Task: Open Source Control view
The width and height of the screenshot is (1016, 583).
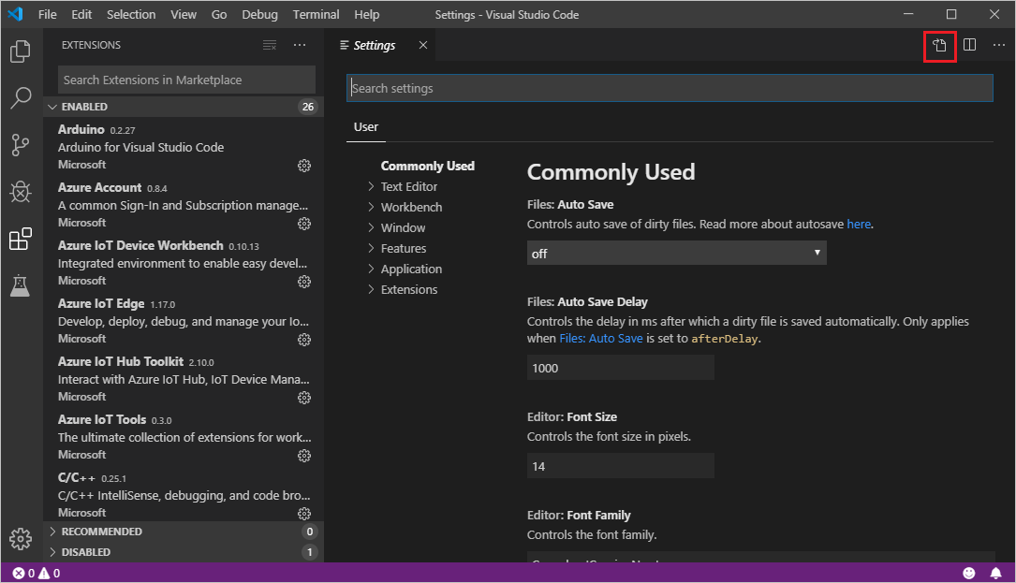Action: point(20,145)
